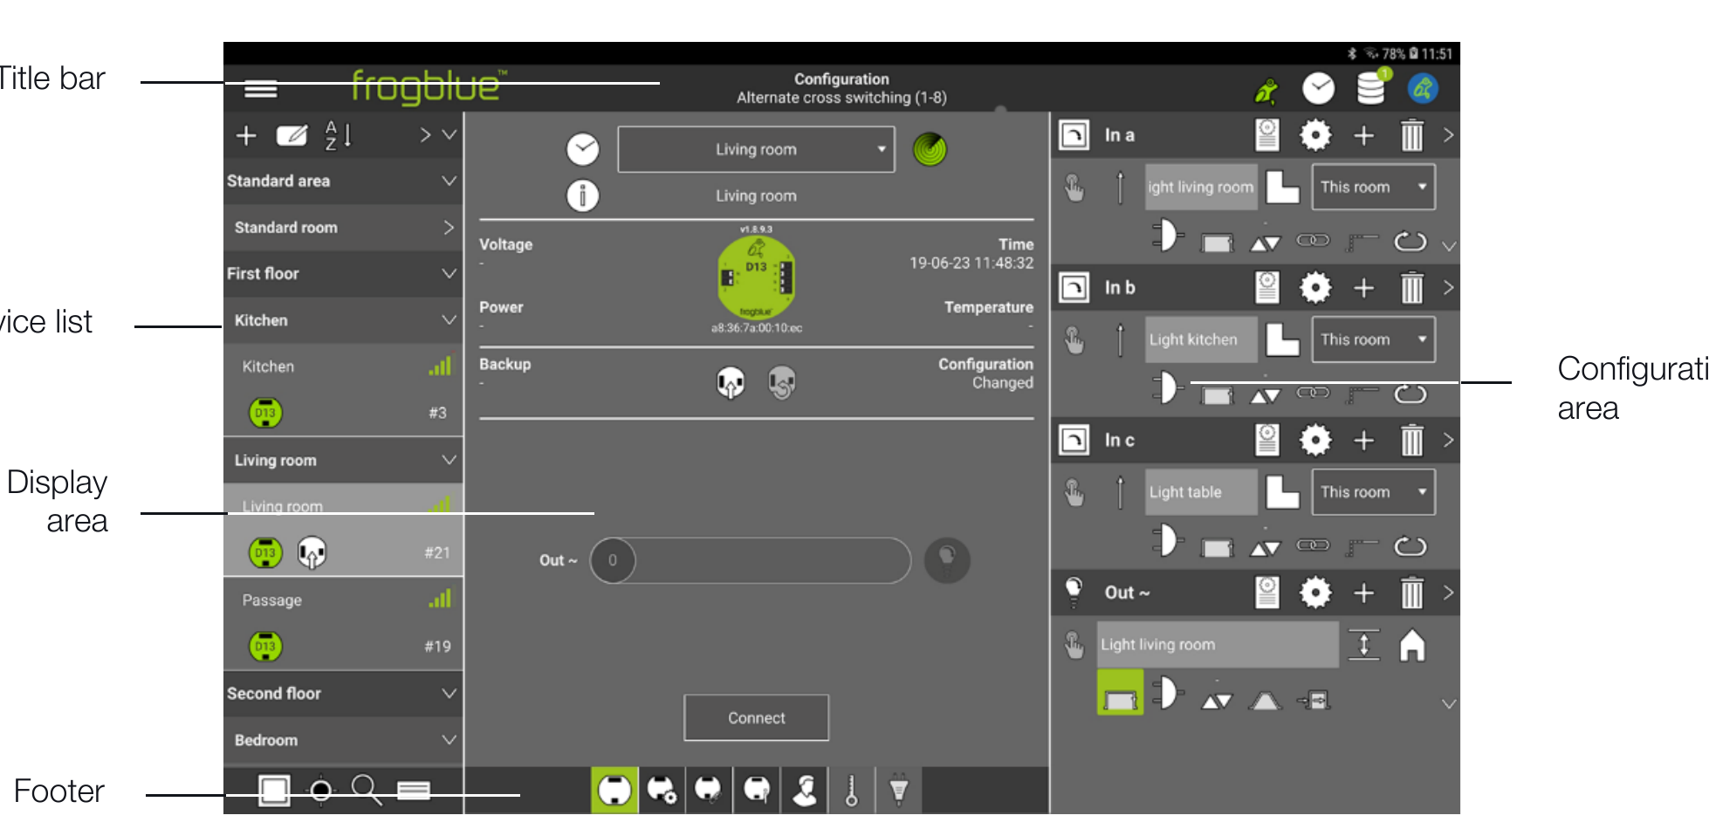
Task: Click Light living room under Out ~
Action: coord(1218,645)
